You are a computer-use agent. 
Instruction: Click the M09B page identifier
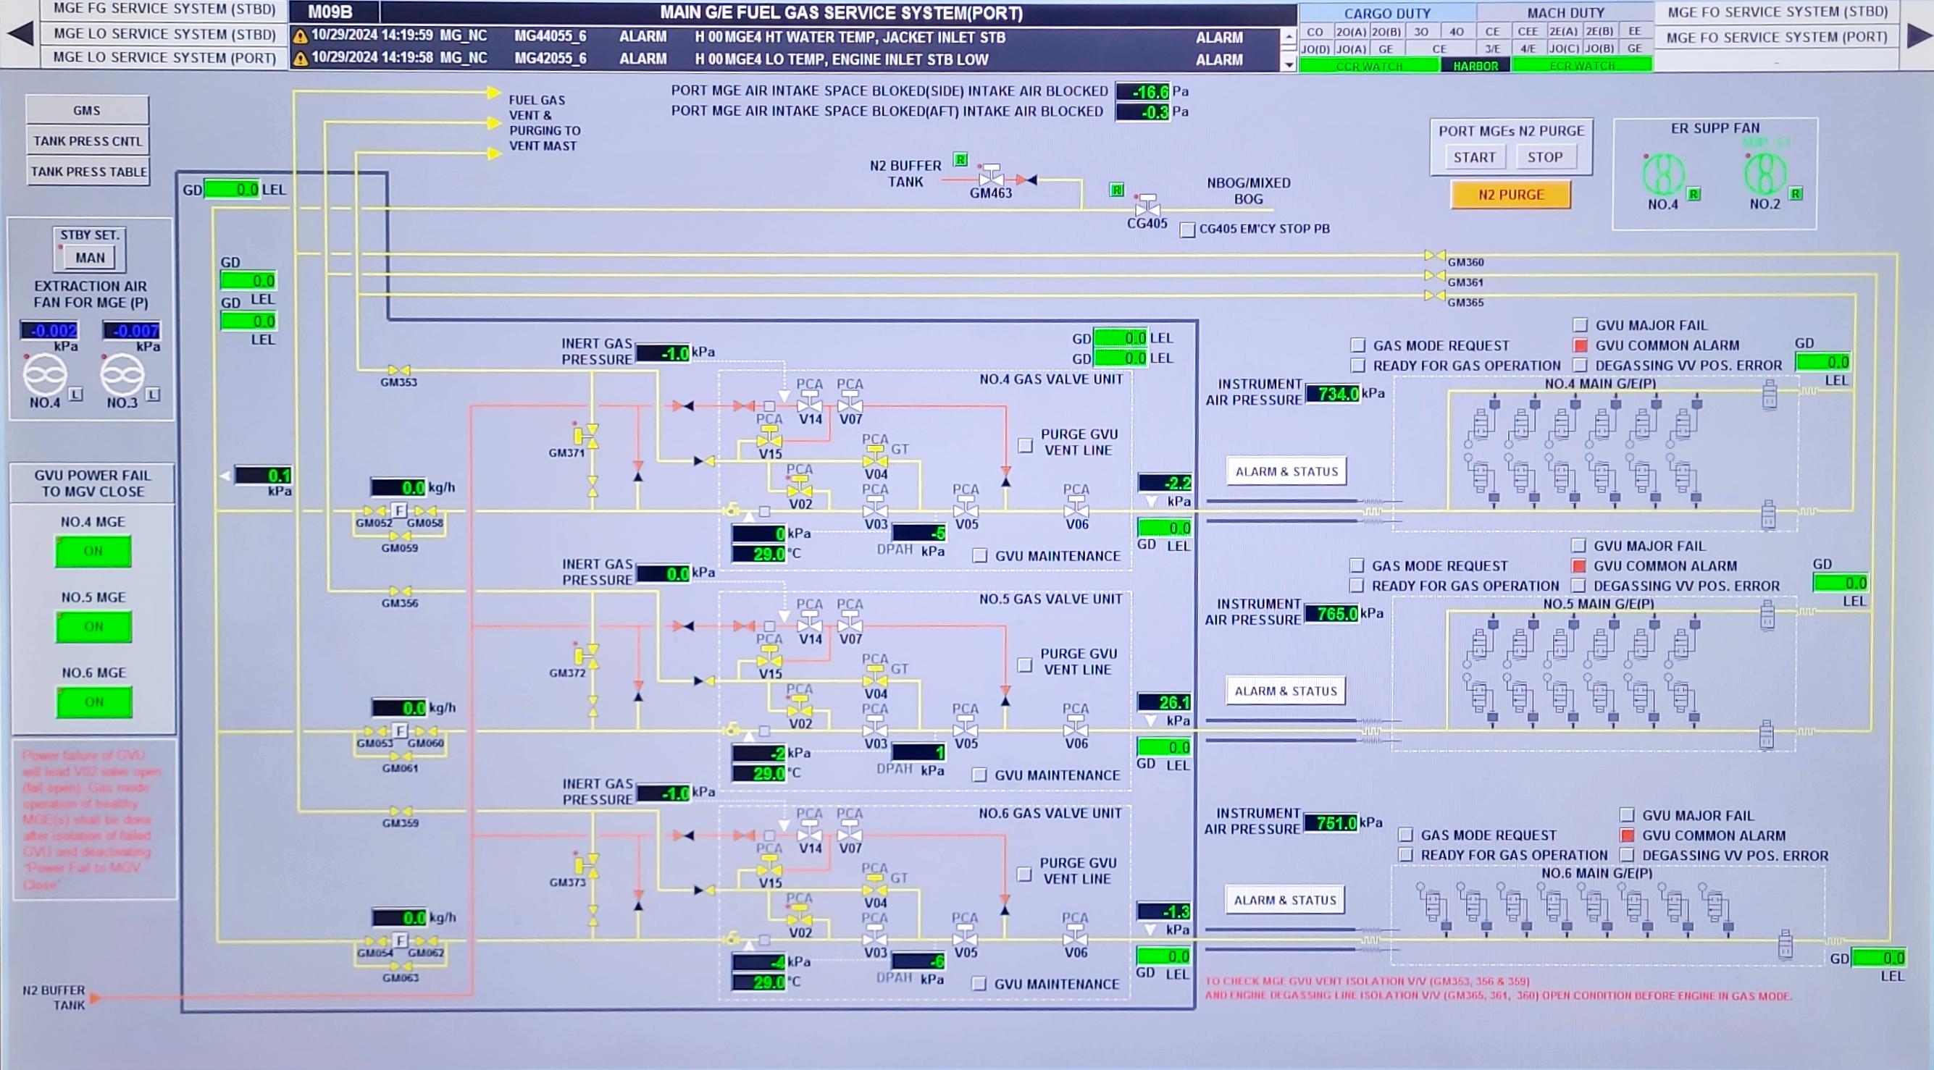click(x=331, y=12)
